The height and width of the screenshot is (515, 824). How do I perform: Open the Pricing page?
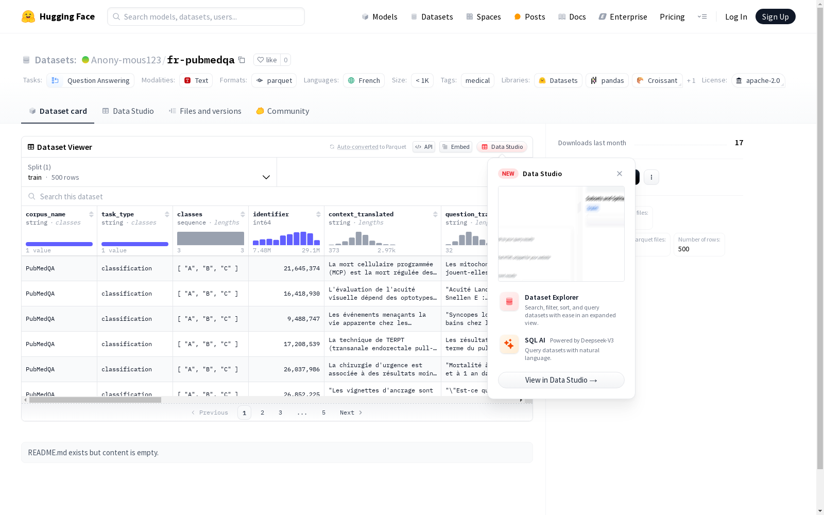point(672,16)
